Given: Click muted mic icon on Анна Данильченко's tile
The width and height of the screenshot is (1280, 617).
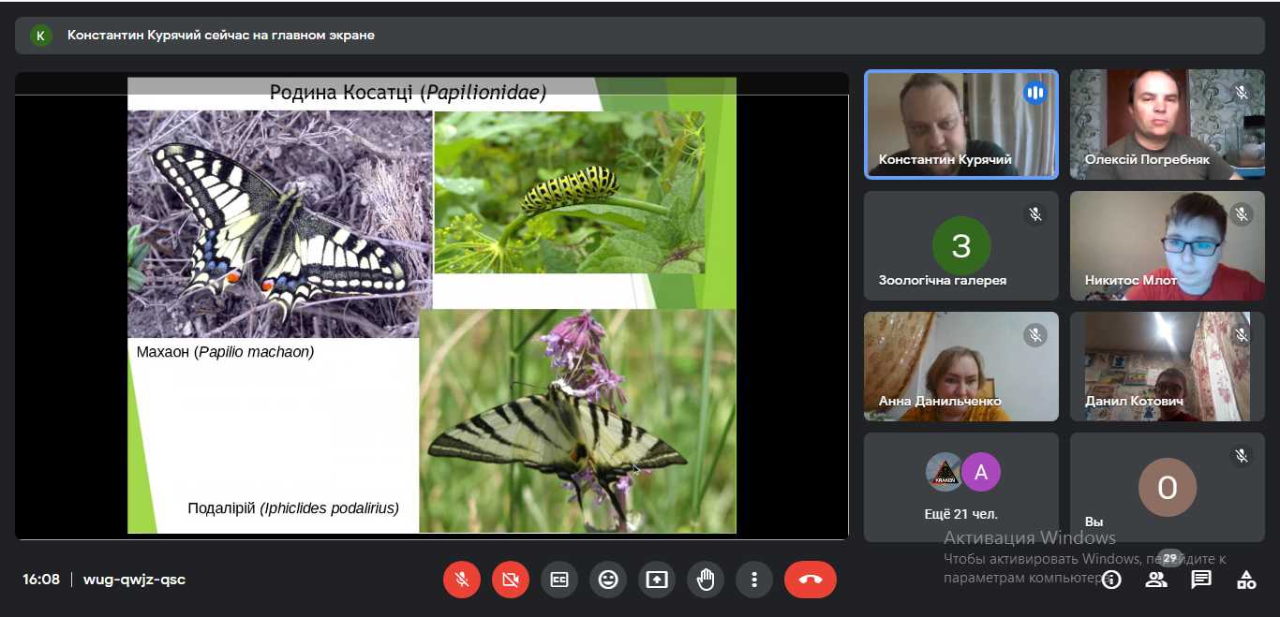Looking at the screenshot, I should click(1035, 334).
